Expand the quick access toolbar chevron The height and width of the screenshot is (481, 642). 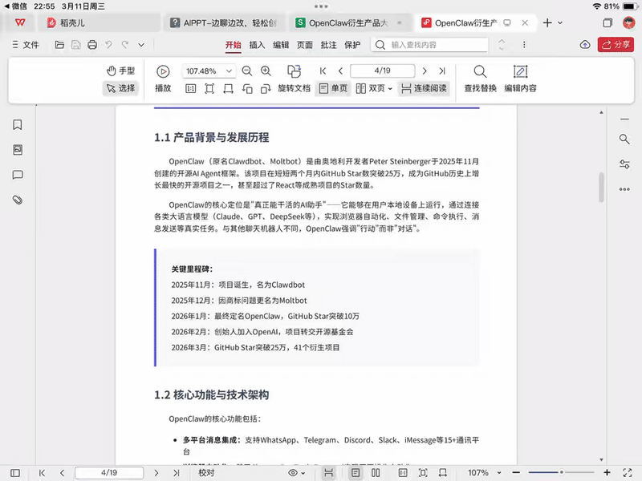tap(141, 45)
